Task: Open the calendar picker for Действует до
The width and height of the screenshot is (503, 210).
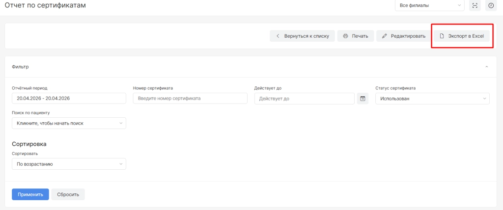Action: click(x=363, y=99)
